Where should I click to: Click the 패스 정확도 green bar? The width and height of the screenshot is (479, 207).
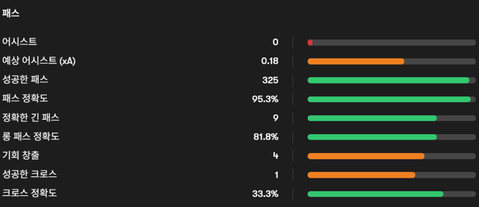coord(389,99)
